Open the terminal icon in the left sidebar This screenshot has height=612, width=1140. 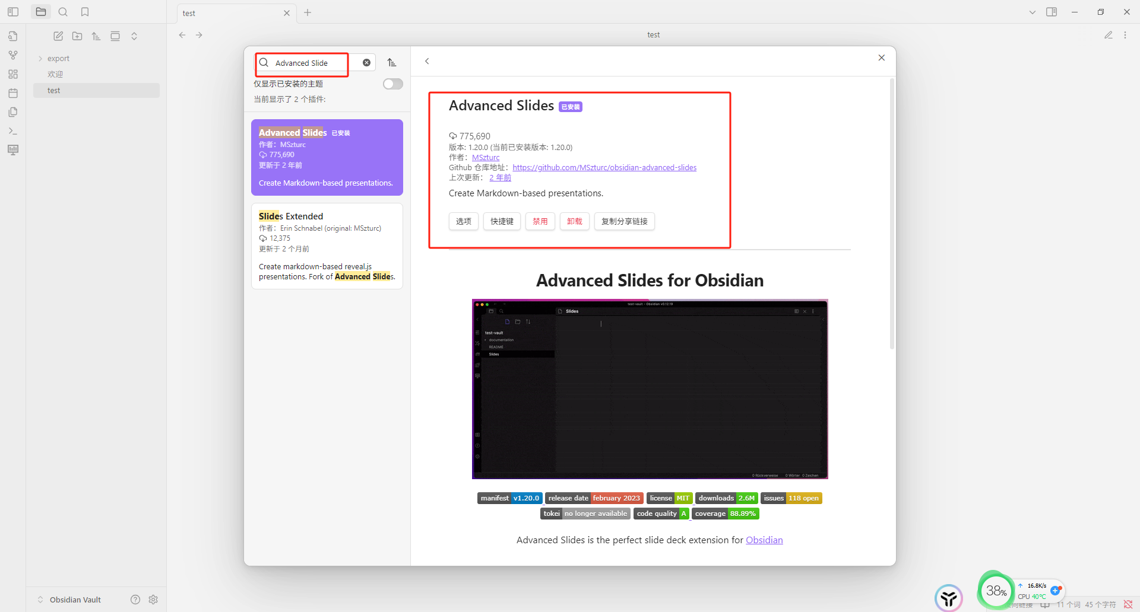click(12, 130)
